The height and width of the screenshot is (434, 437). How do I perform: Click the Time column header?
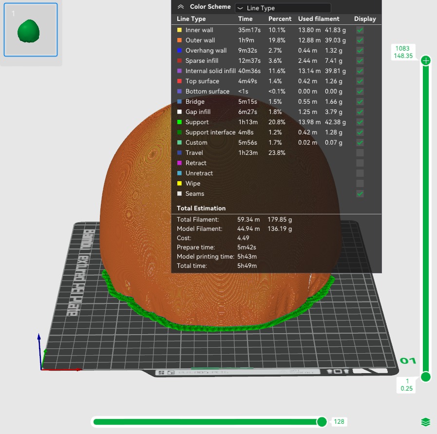pos(245,19)
